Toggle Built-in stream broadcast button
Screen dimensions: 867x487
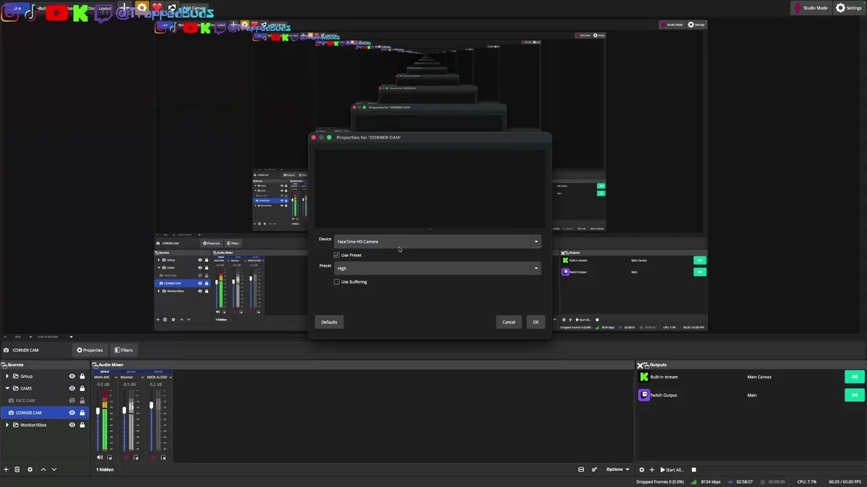(x=855, y=377)
